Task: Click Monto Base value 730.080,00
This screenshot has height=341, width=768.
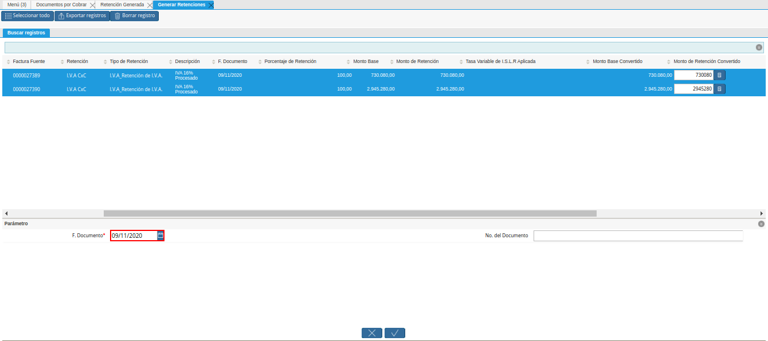Action: 383,75
